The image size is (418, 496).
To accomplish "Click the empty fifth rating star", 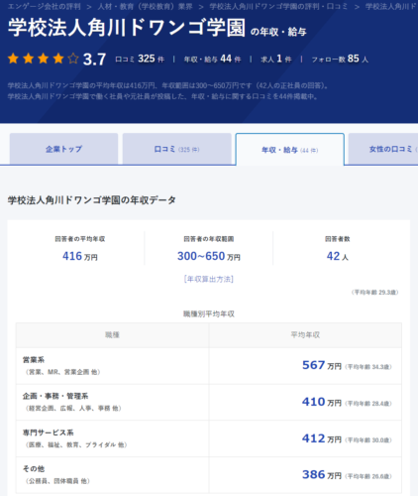I will coord(73,59).
